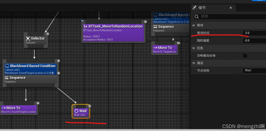Collapse the 描述 section

coord(194,63)
